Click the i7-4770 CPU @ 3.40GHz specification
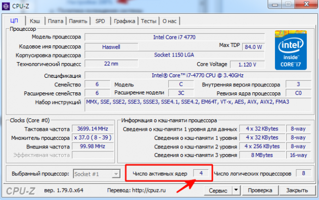This screenshot has width=319, height=200. pyautogui.click(x=198, y=75)
